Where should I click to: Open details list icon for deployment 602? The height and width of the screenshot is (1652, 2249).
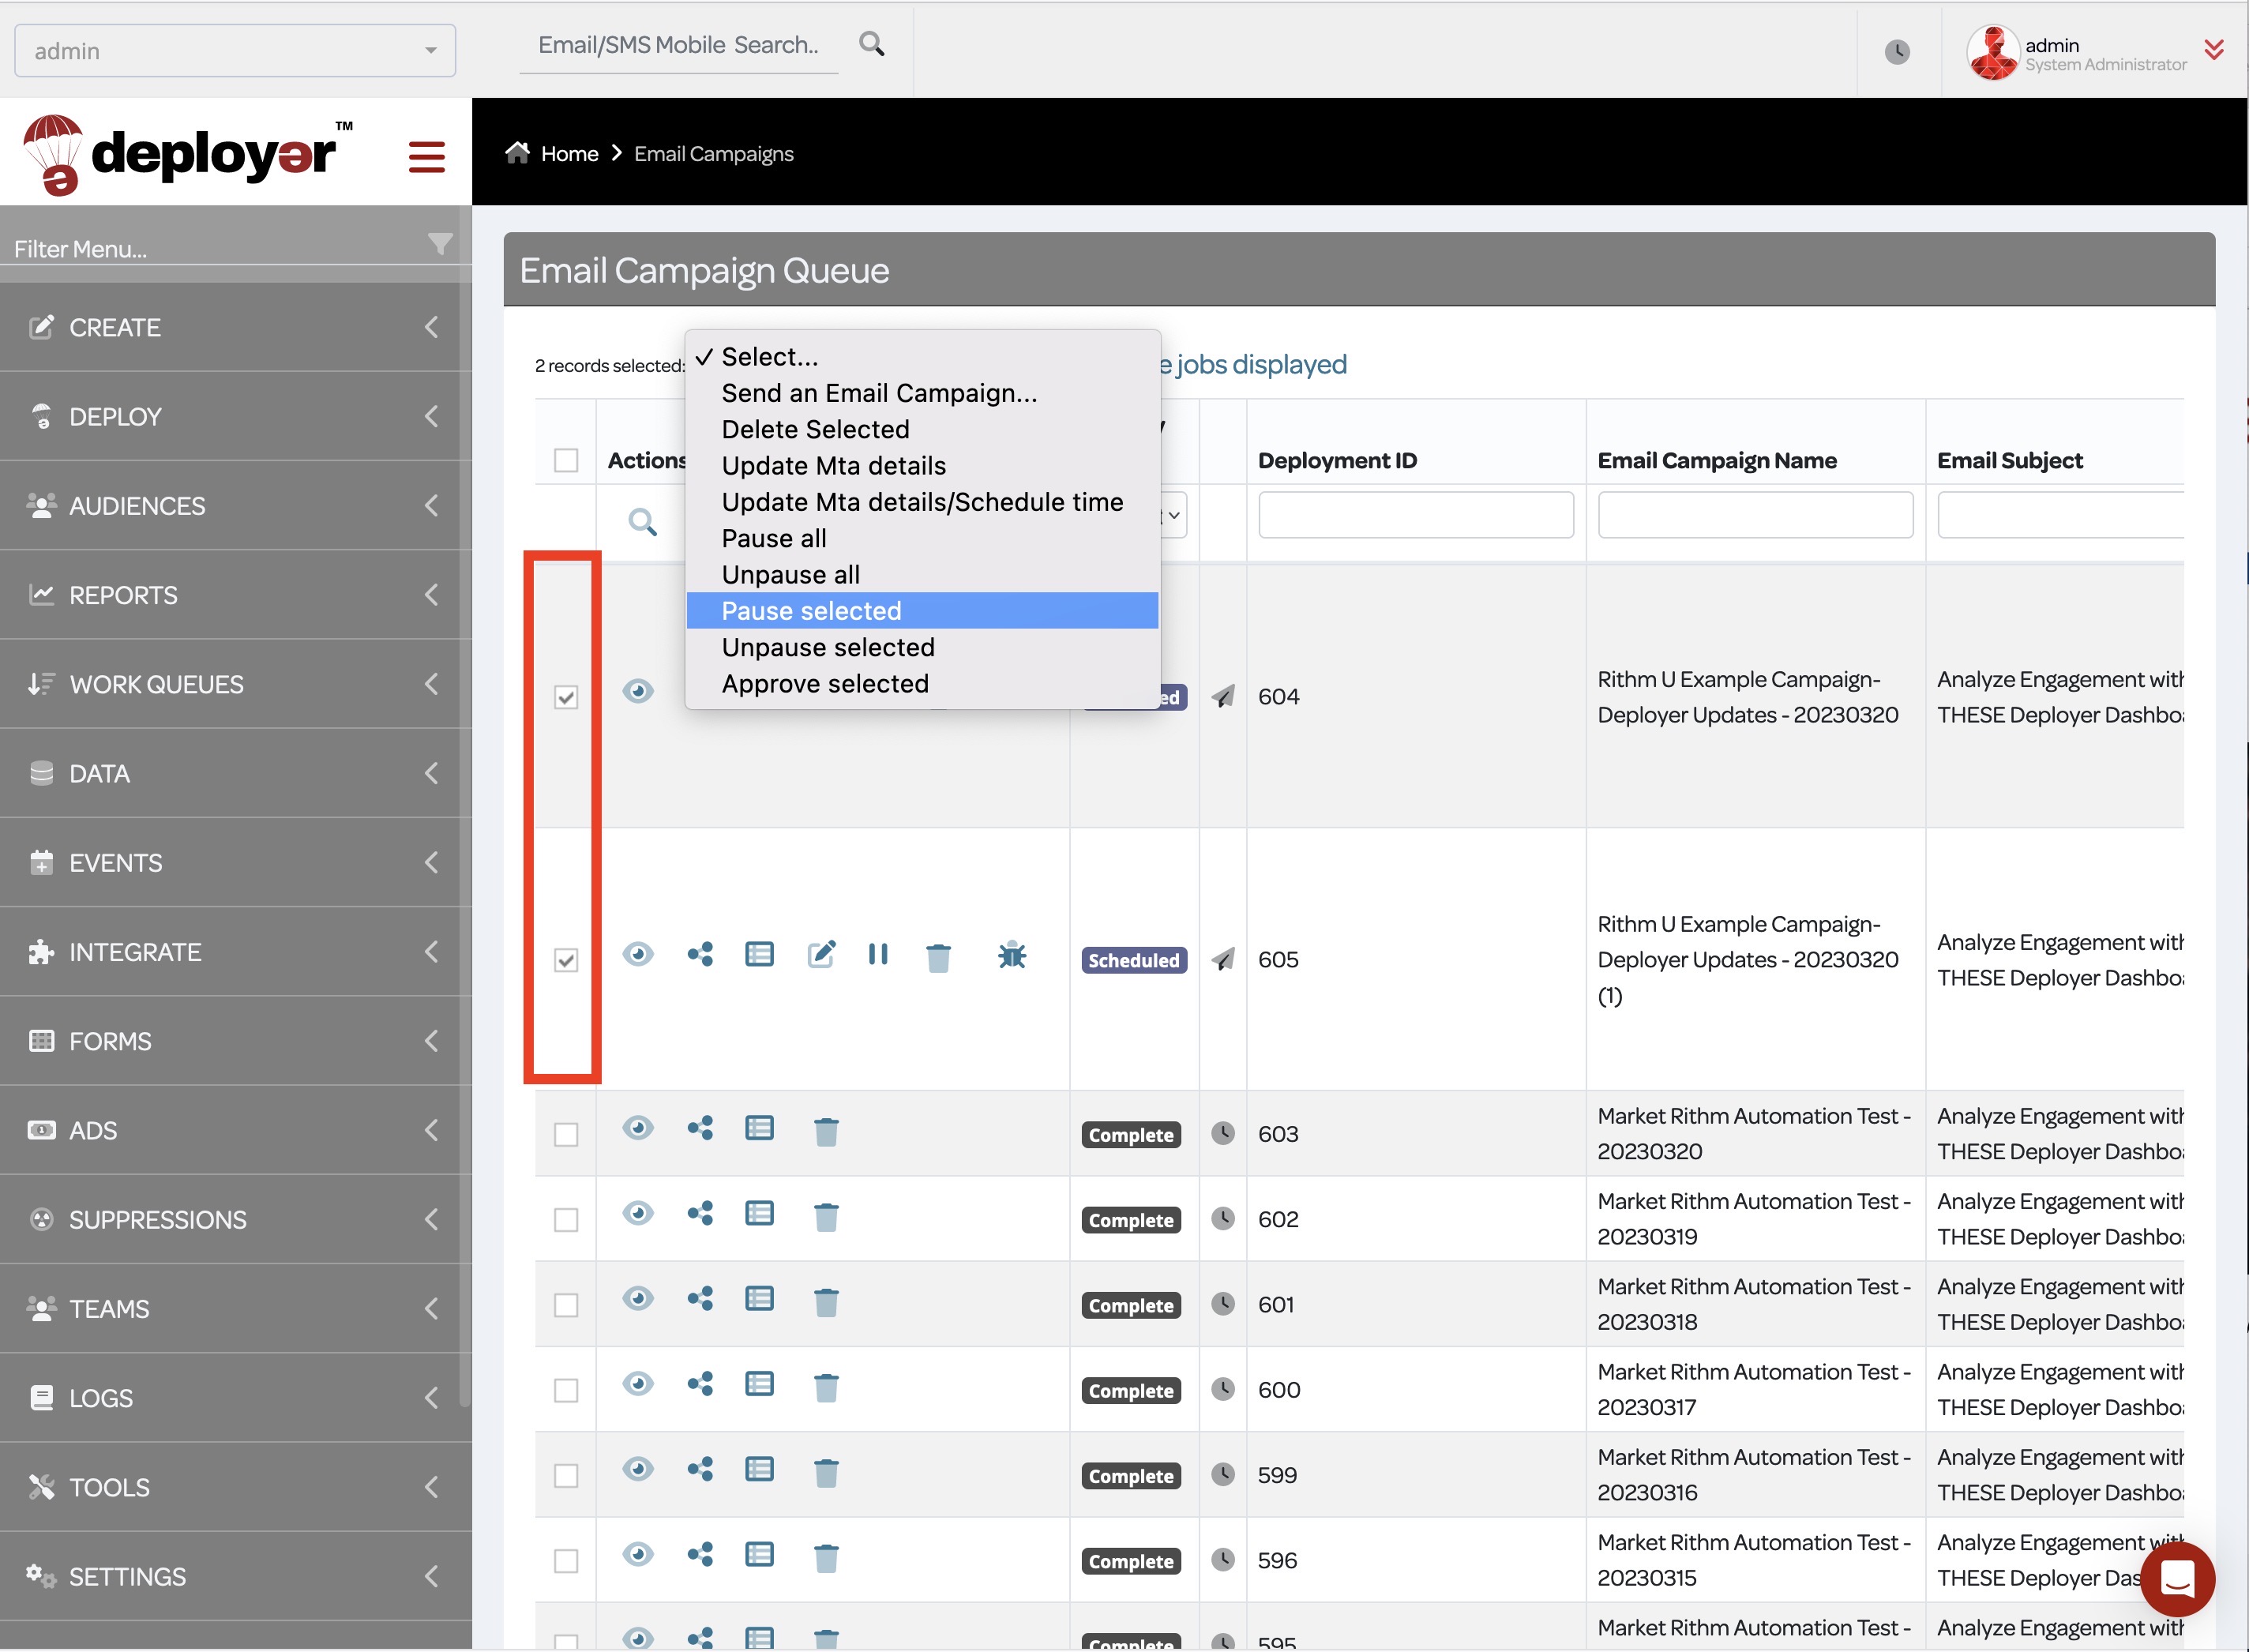tap(760, 1213)
